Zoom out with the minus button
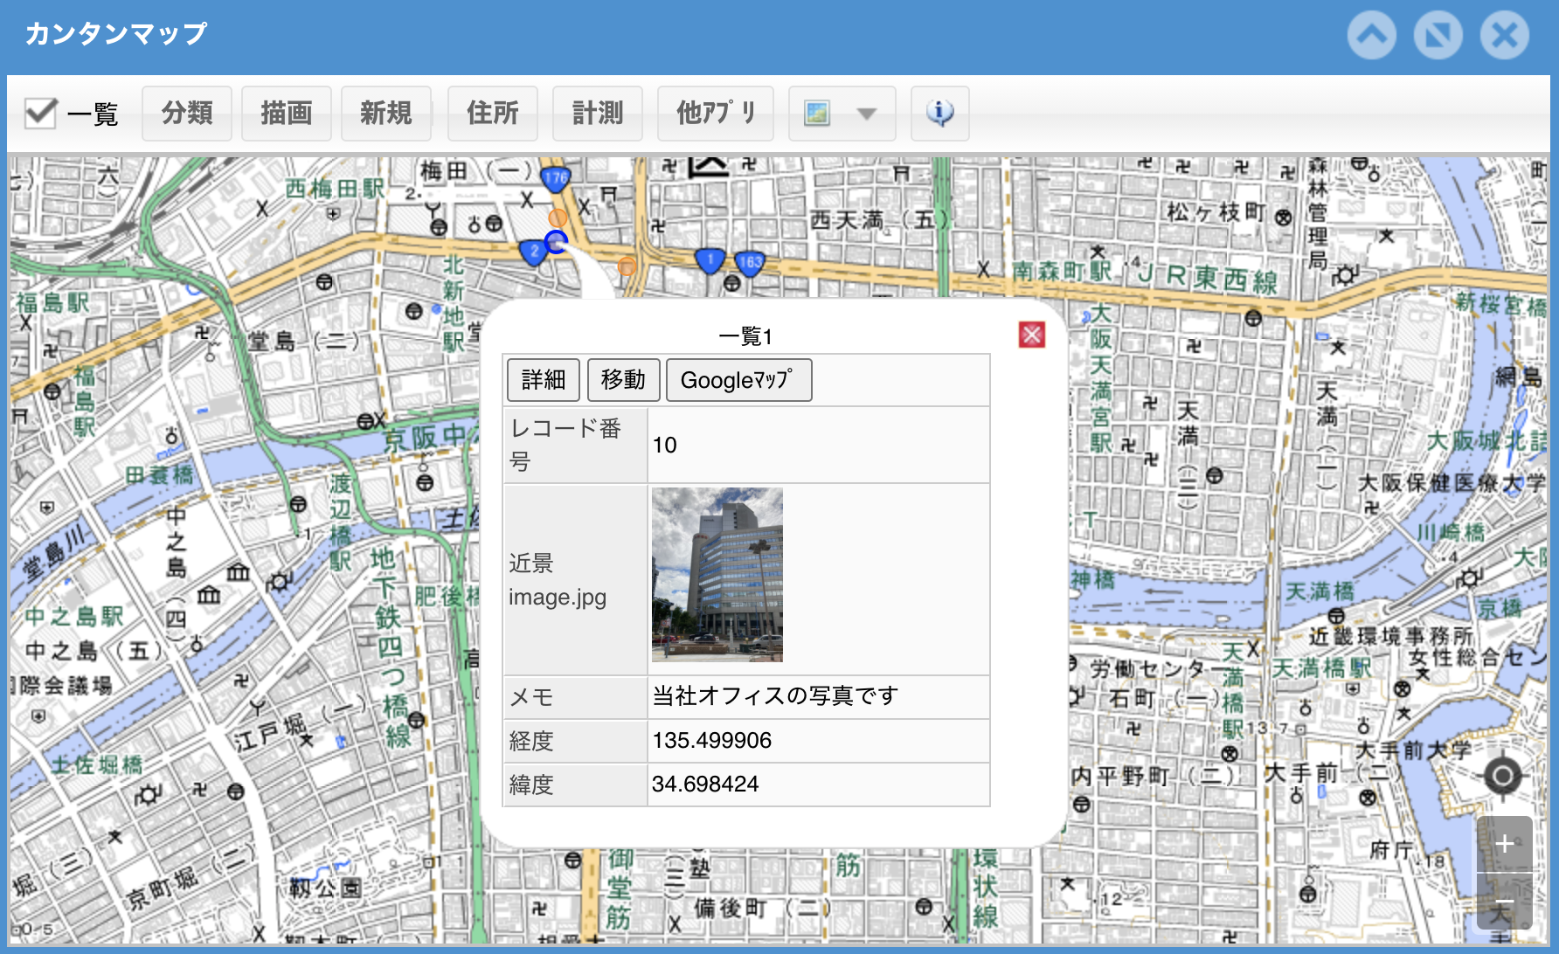Screen dimensions: 1559x954 pos(1505,902)
